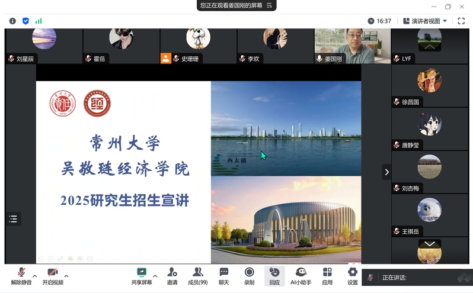The height and width of the screenshot is (293, 473).
Task: Click microphone icon beside 姜国刚
Action: point(319,59)
